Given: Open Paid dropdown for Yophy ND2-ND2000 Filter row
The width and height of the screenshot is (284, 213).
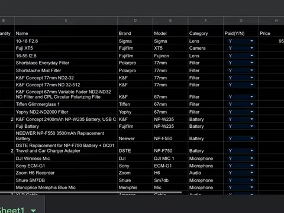Looking at the screenshot, I should coord(251,112).
